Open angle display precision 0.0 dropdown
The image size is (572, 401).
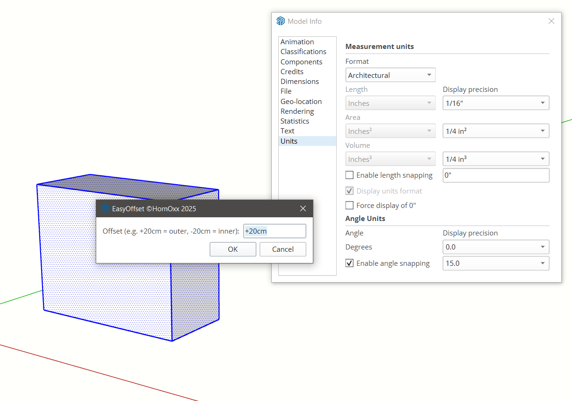(x=495, y=247)
